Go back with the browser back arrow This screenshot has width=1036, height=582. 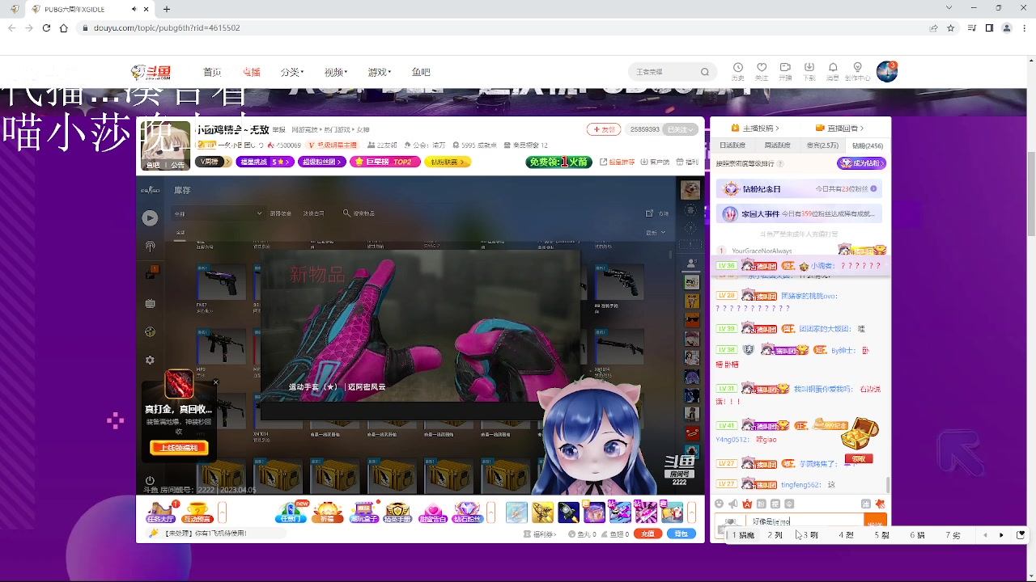pyautogui.click(x=11, y=27)
